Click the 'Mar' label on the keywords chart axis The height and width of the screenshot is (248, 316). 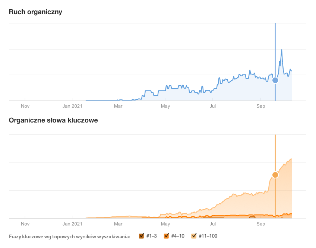(x=118, y=224)
